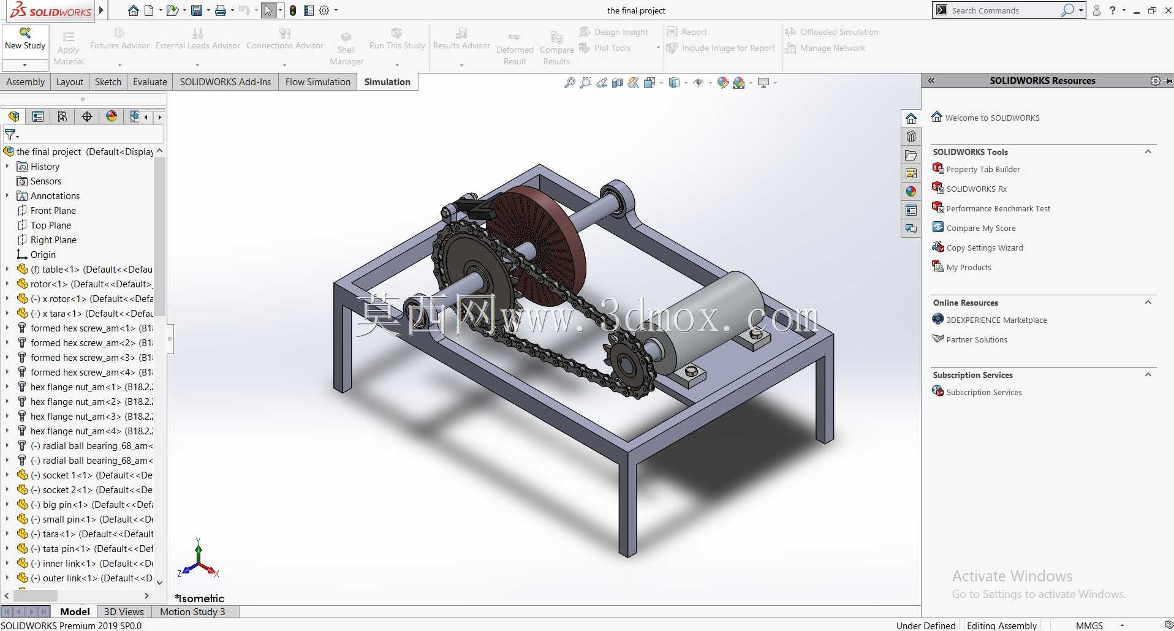Expand the (f) table<1> component

pyautogui.click(x=7, y=270)
